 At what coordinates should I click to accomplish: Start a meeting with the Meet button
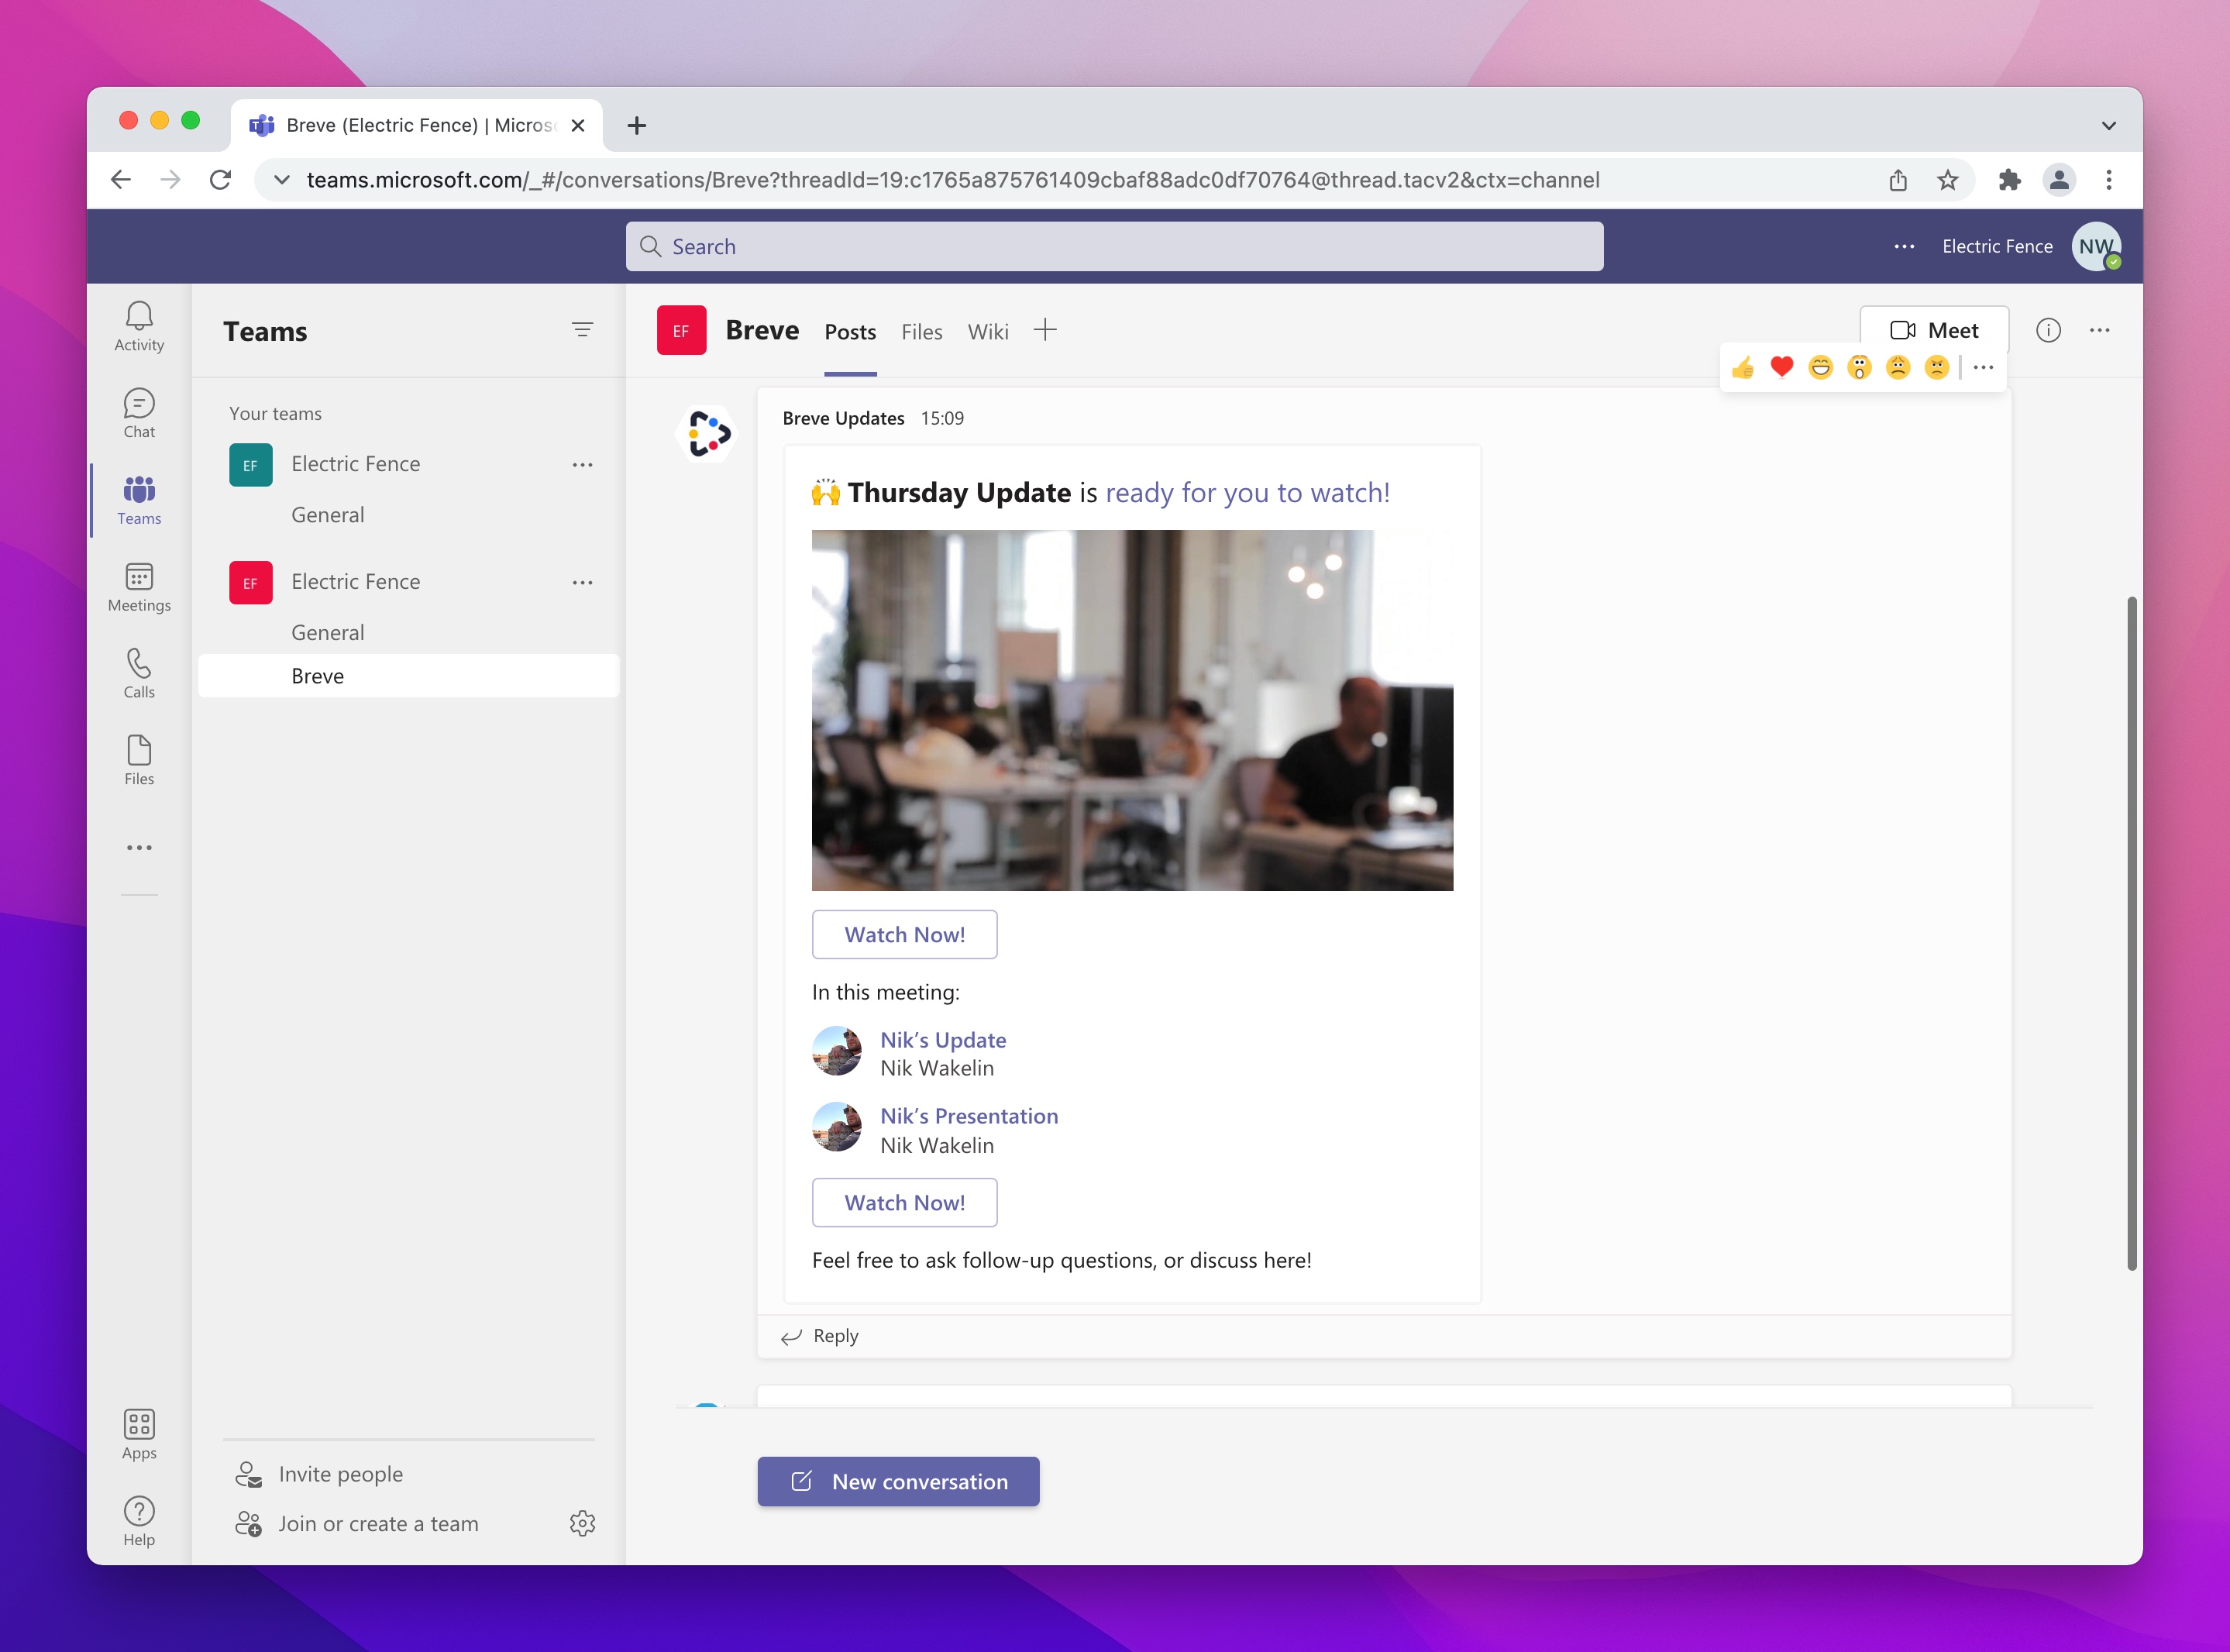point(1934,330)
